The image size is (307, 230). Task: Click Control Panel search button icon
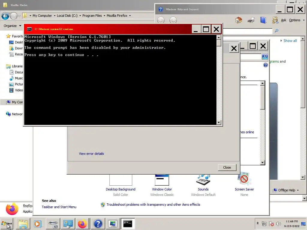click(x=265, y=57)
